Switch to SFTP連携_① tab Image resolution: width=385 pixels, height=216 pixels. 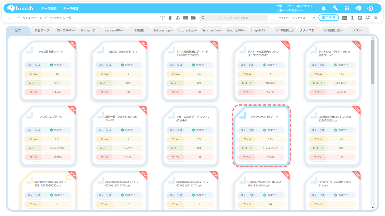pyautogui.click(x=285, y=30)
